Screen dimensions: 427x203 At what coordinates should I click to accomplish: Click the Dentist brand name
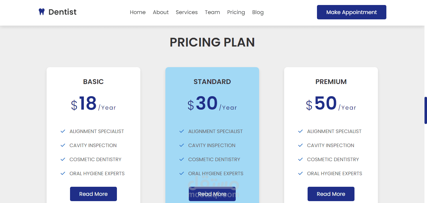63,12
